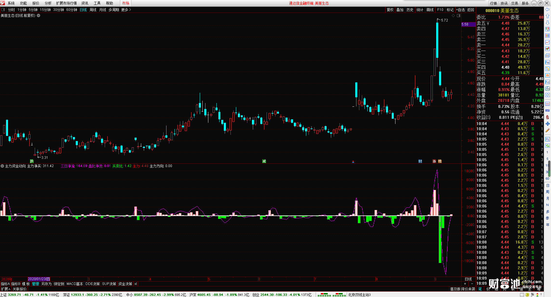Select the 季 quarterly period in sidebar
551x297 pixels.
tap(547, 218)
